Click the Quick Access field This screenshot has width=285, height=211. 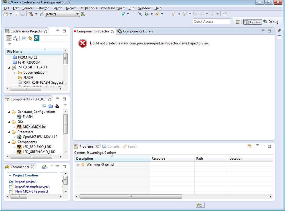(x=212, y=21)
